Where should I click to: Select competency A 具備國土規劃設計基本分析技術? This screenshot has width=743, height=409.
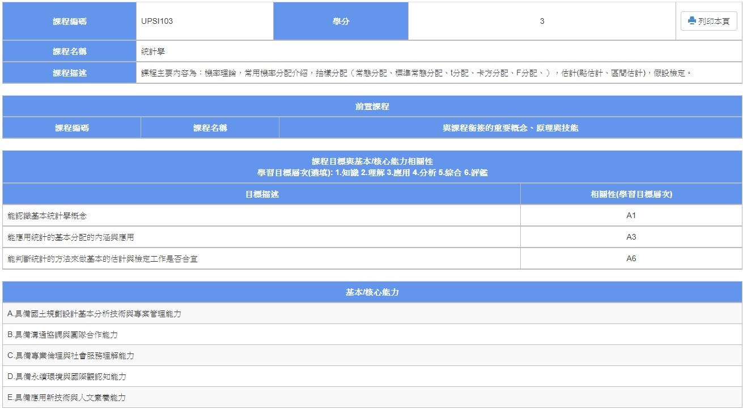point(95,314)
